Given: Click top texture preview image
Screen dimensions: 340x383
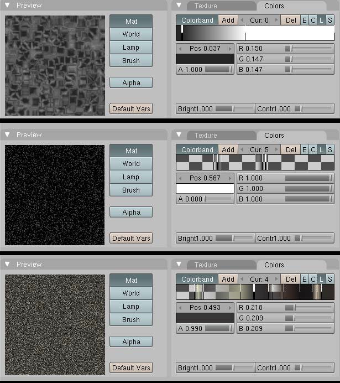Looking at the screenshot, I should point(55,65).
